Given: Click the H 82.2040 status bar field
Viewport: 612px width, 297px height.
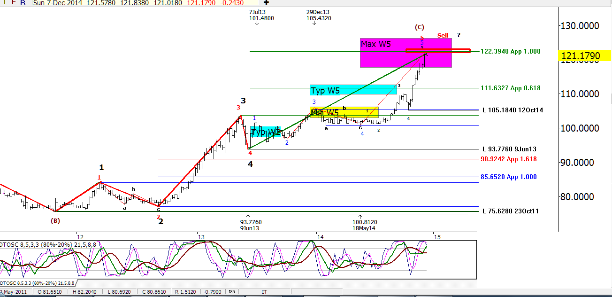Looking at the screenshot, I should click(84, 292).
